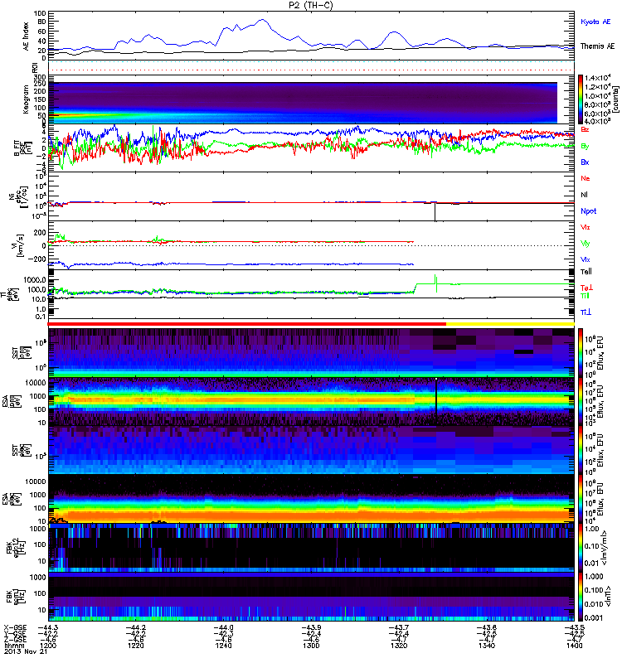Click the 1200 time tick label
This screenshot has height=663, width=622.
point(48,646)
